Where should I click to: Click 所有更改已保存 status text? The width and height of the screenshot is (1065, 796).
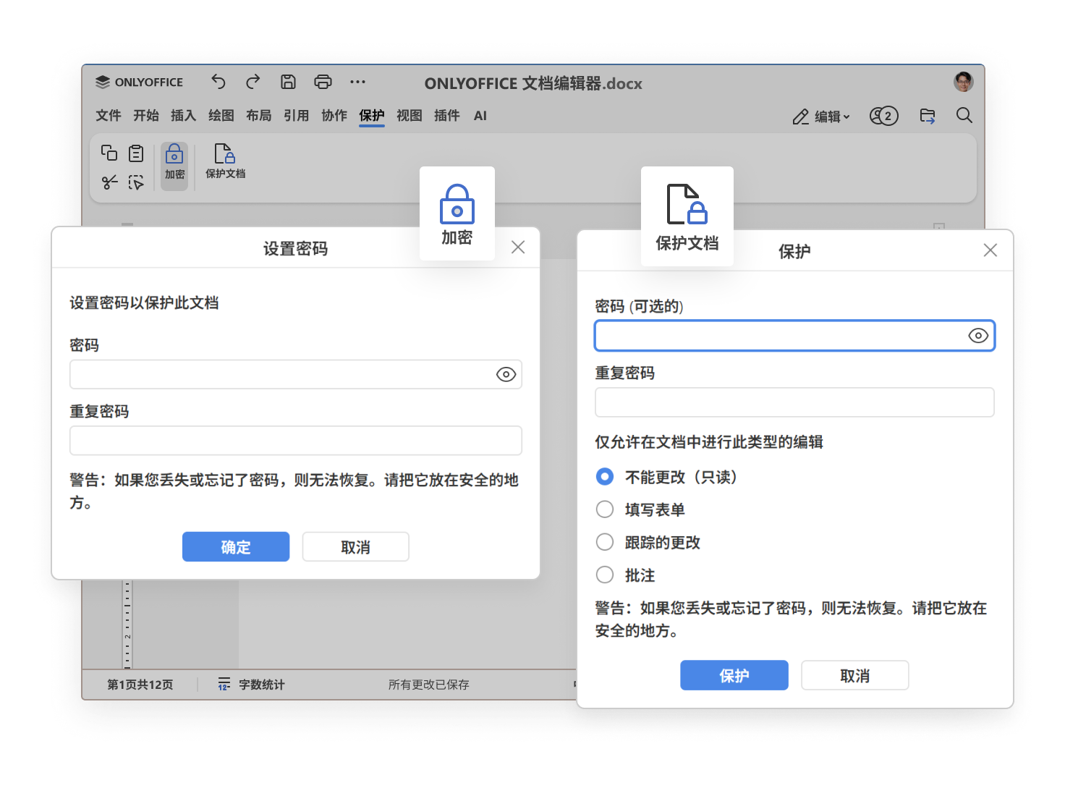429,685
